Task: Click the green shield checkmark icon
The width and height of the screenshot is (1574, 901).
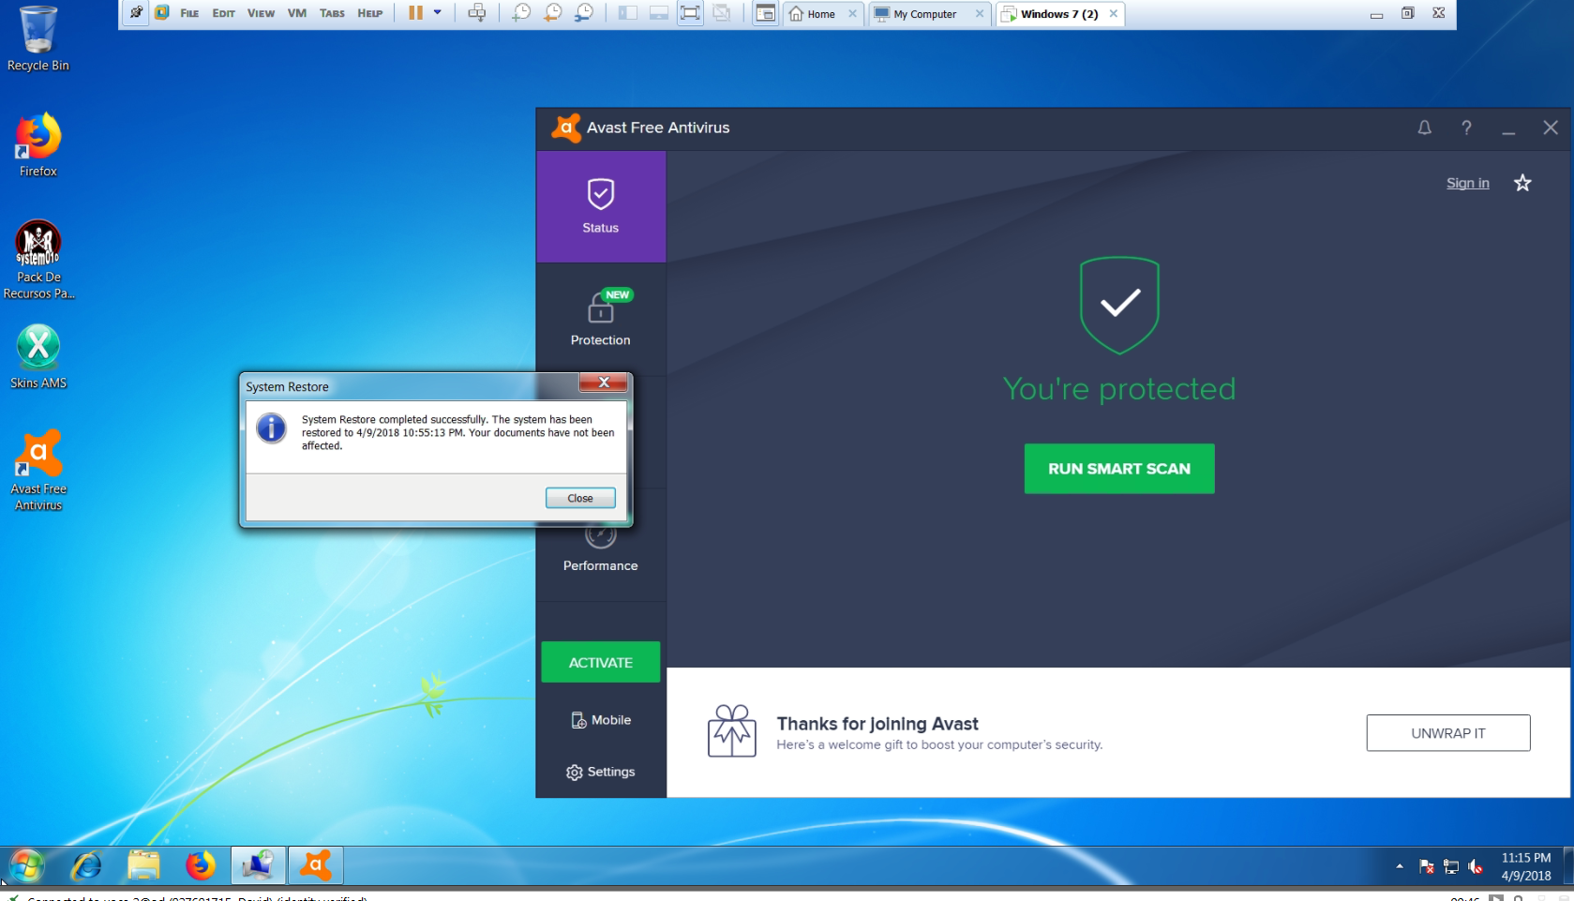Action: pos(1119,305)
